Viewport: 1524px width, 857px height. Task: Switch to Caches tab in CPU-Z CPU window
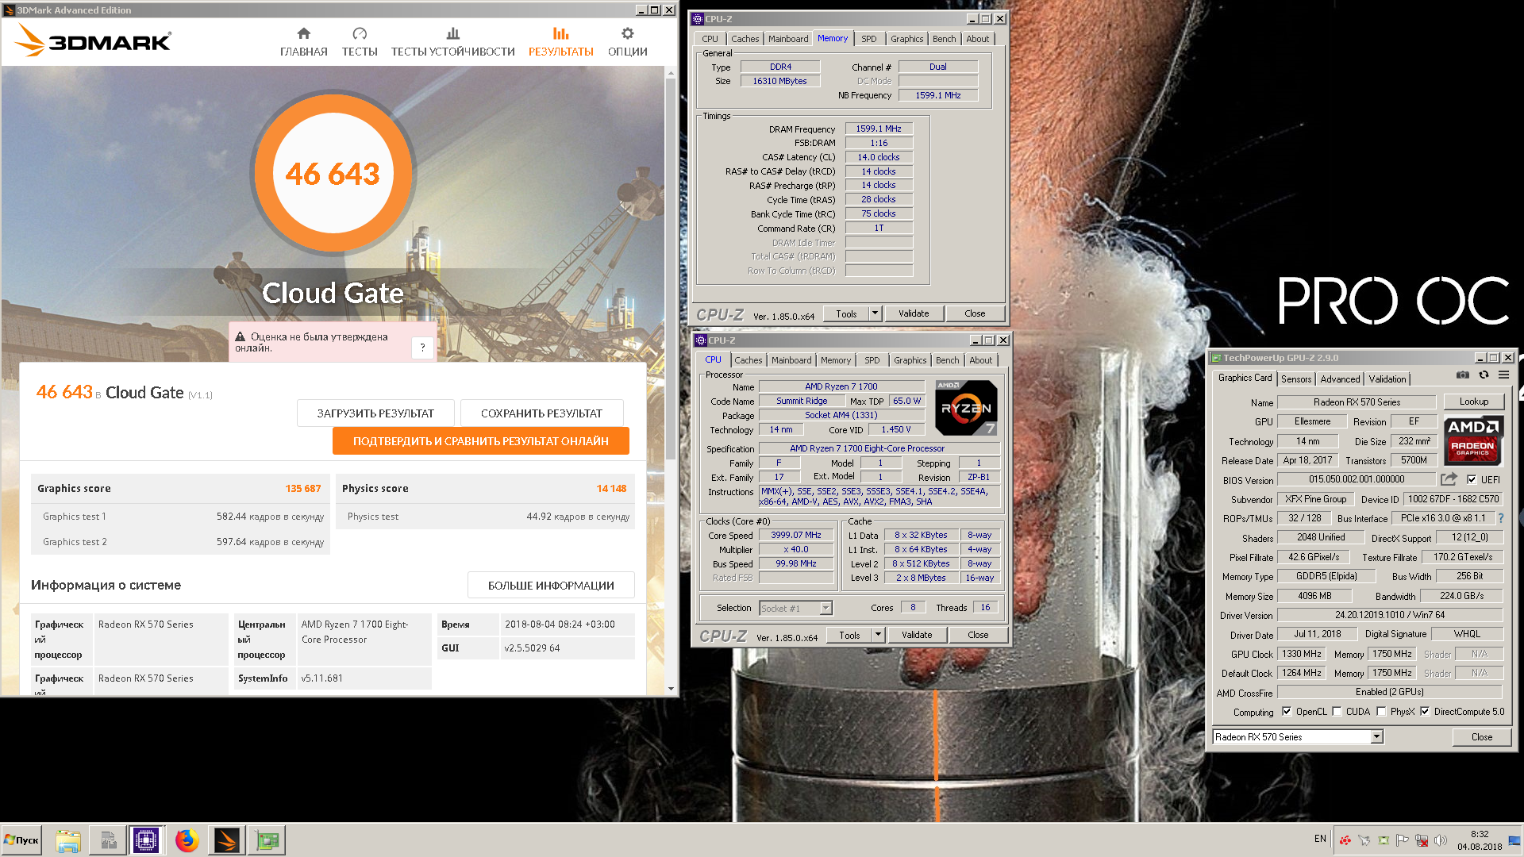748,360
